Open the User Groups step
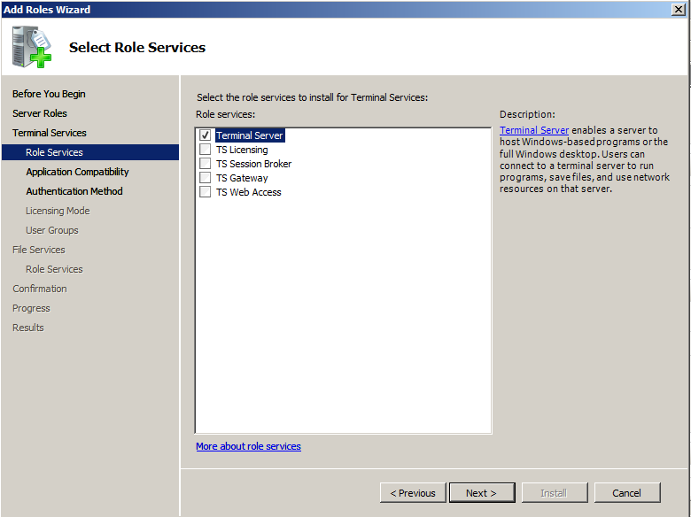 [x=52, y=230]
